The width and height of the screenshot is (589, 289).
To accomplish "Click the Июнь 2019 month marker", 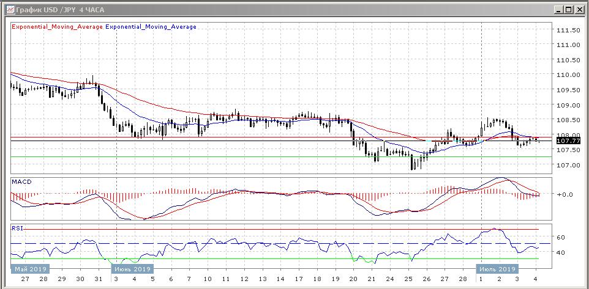I will coord(132,269).
